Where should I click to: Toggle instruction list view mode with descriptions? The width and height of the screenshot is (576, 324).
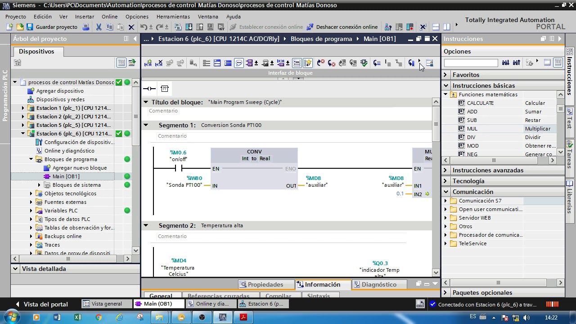tap(558, 63)
